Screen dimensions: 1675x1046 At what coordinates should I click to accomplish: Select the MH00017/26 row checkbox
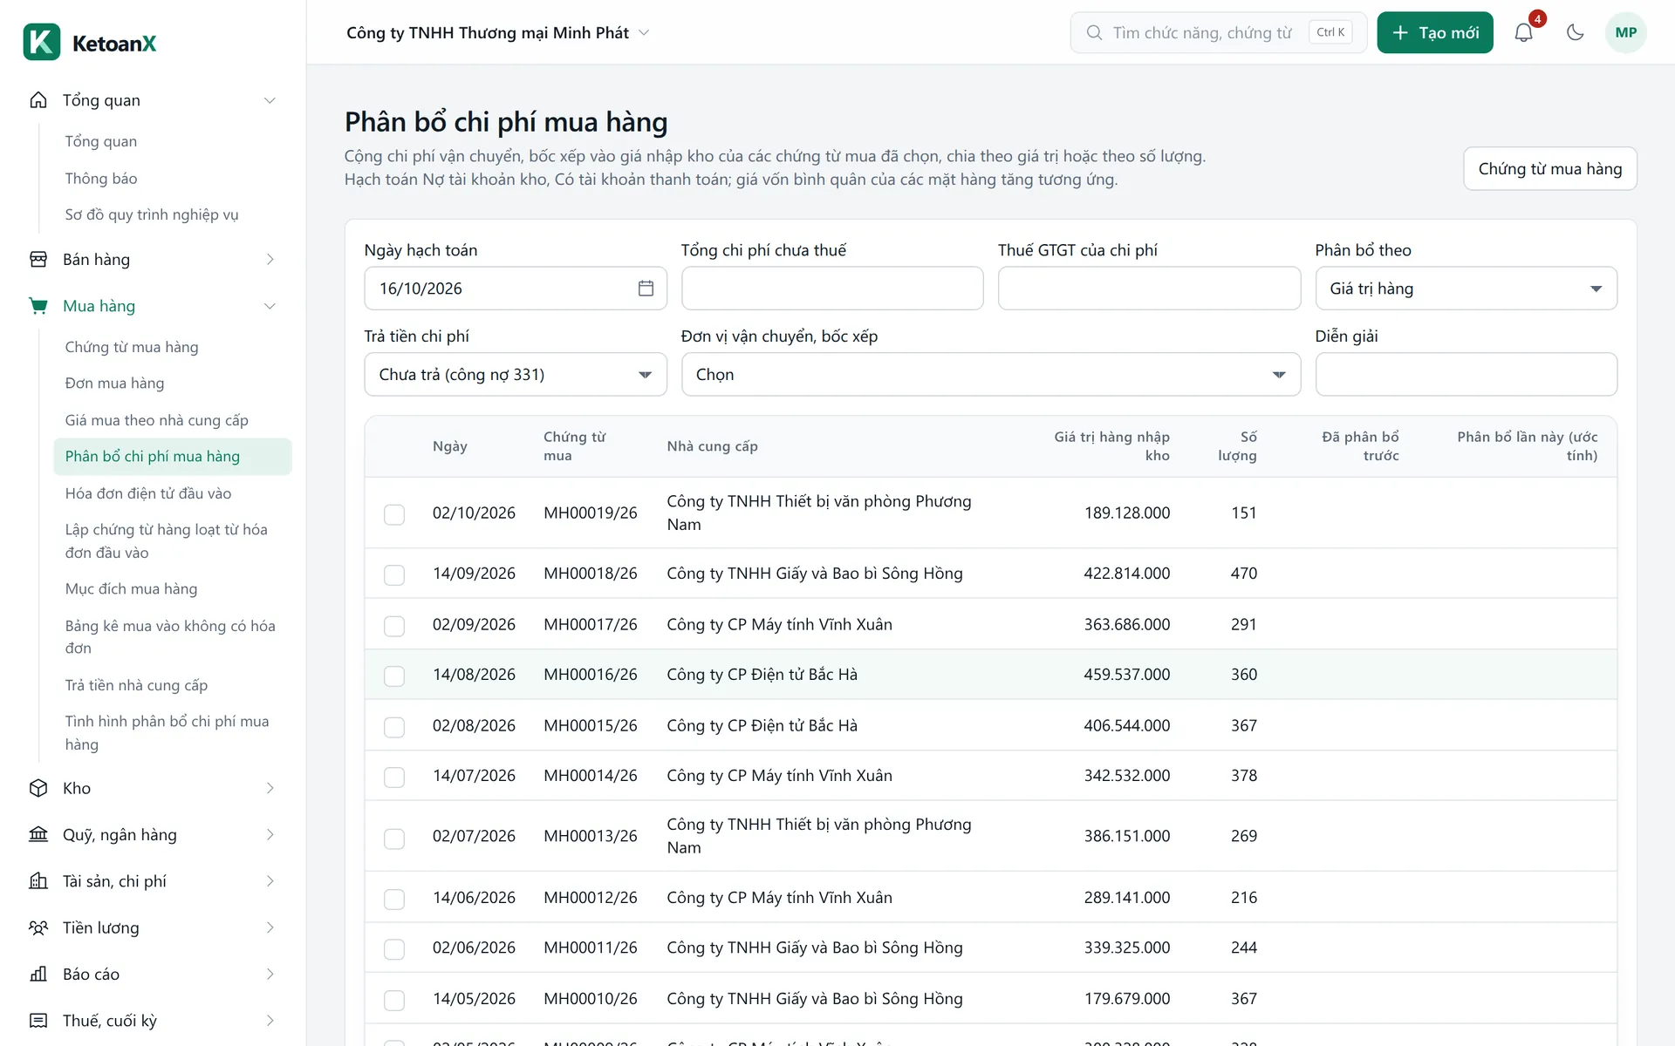coord(394,626)
